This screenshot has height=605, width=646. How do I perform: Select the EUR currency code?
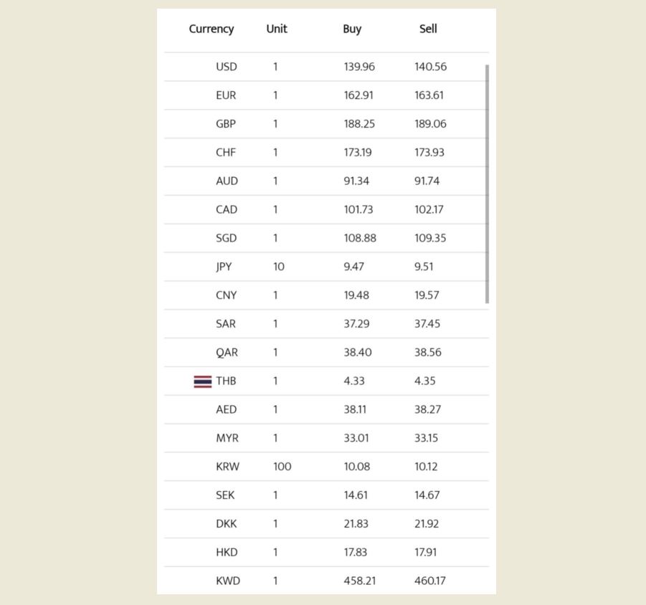pyautogui.click(x=226, y=95)
